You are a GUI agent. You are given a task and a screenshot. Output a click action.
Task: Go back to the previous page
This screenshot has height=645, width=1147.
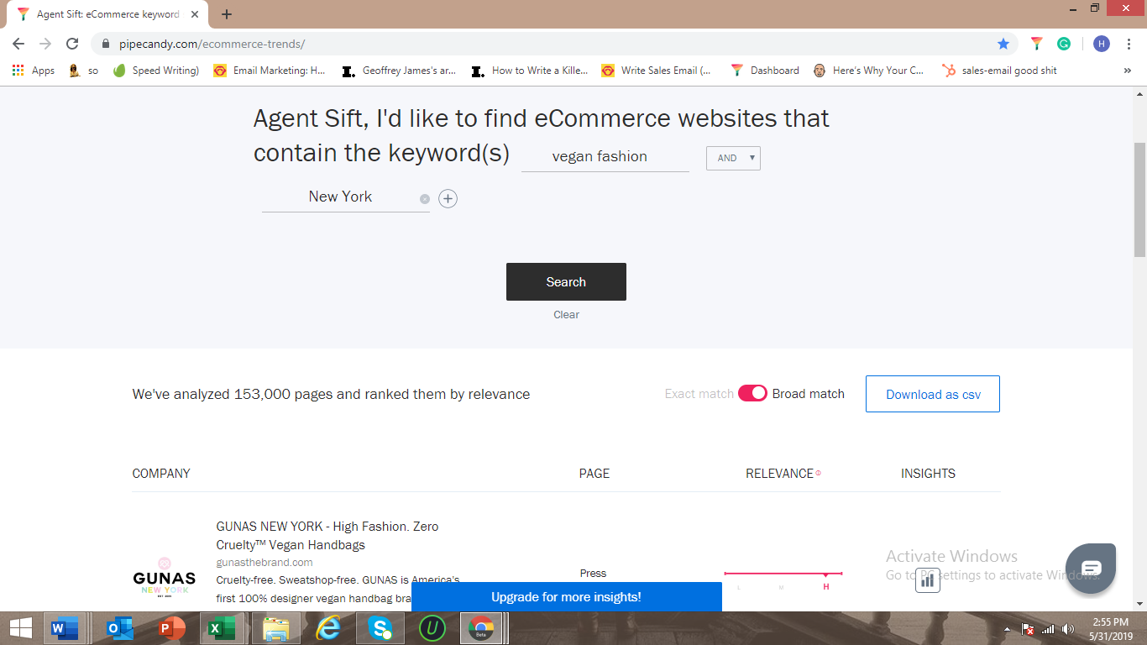coord(18,44)
